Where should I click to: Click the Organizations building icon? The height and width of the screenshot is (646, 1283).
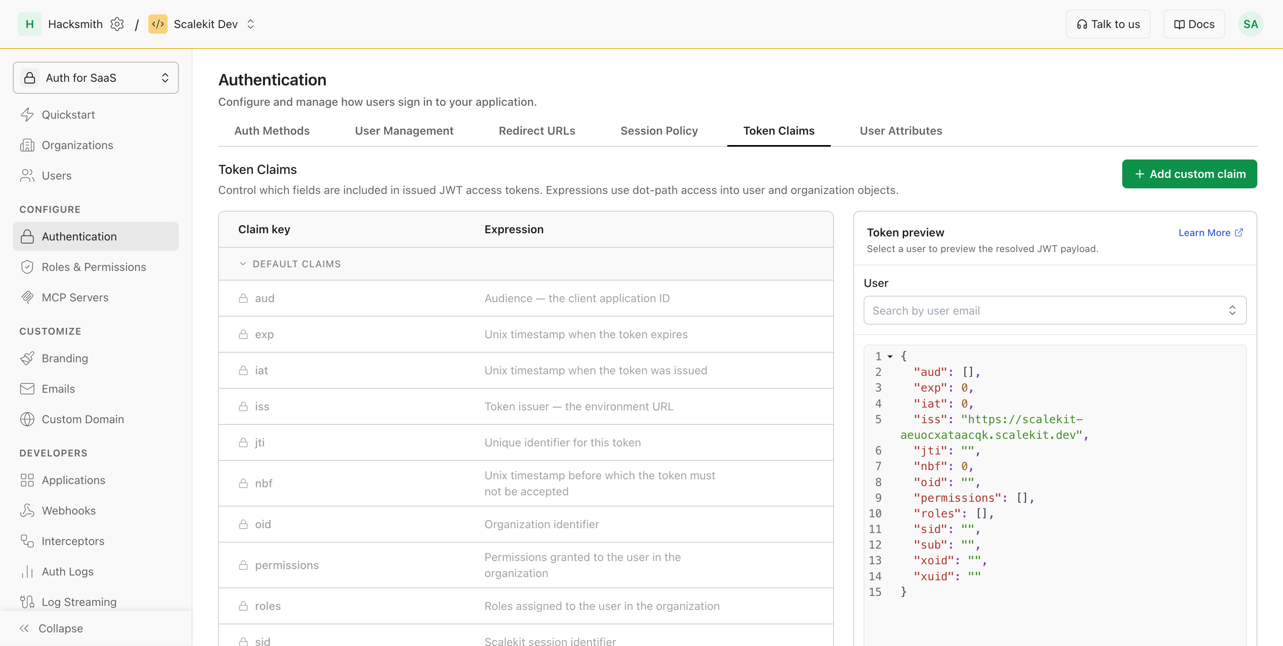click(27, 145)
